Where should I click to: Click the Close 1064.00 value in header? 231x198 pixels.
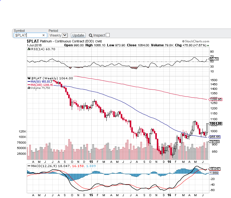pyautogui.click(x=138, y=45)
